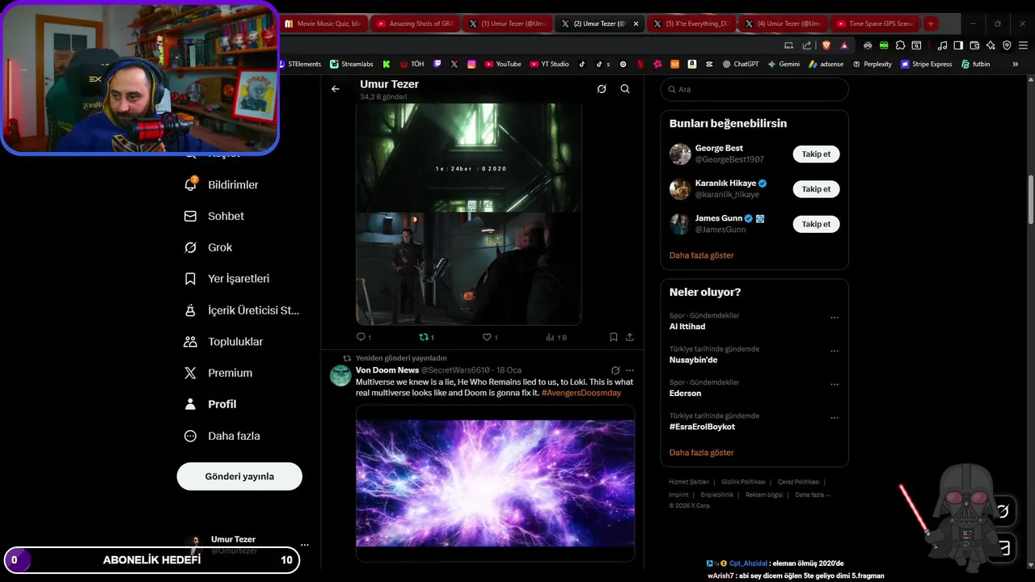Open more options on Von Doom News tweet
This screenshot has width=1035, height=582.
click(630, 370)
